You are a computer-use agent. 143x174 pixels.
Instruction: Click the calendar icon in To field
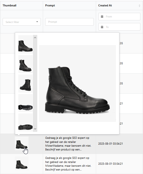point(102,27)
